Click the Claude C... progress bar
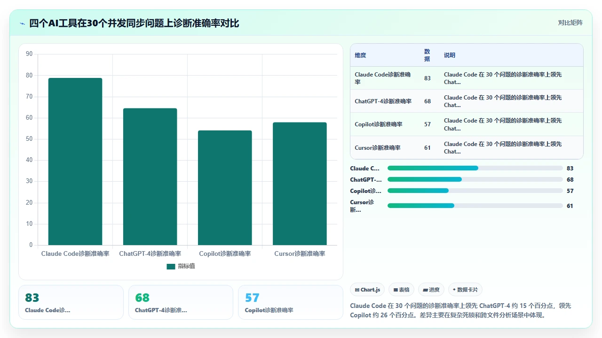This screenshot has height=338, width=602. (475, 168)
